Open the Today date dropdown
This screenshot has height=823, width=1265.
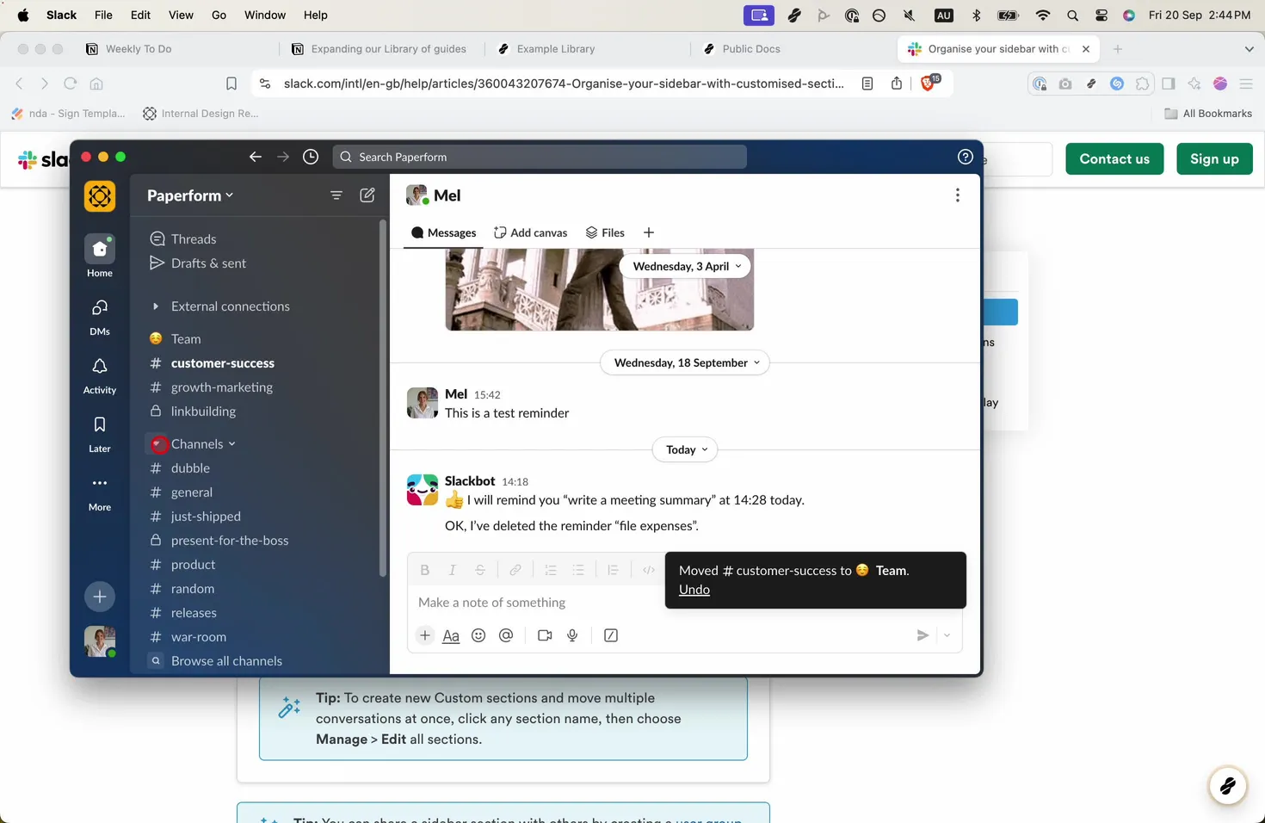[684, 449]
